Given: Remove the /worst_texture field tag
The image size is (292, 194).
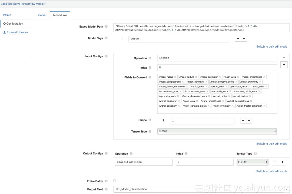Looking at the screenshot, I should [250, 96].
